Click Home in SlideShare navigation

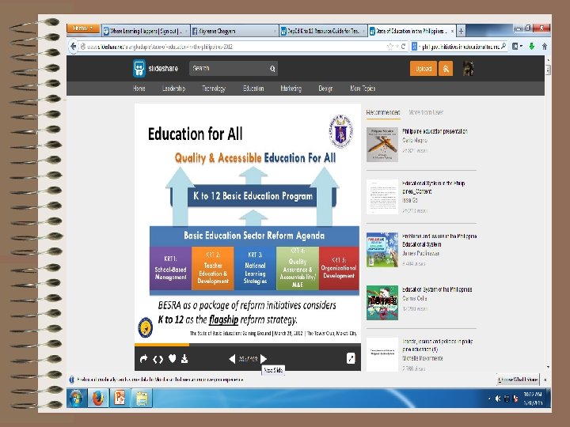coord(139,89)
